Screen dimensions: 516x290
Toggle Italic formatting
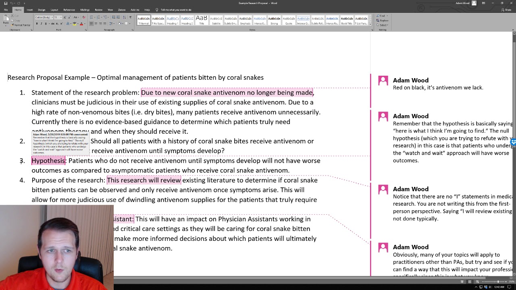[x=42, y=24]
